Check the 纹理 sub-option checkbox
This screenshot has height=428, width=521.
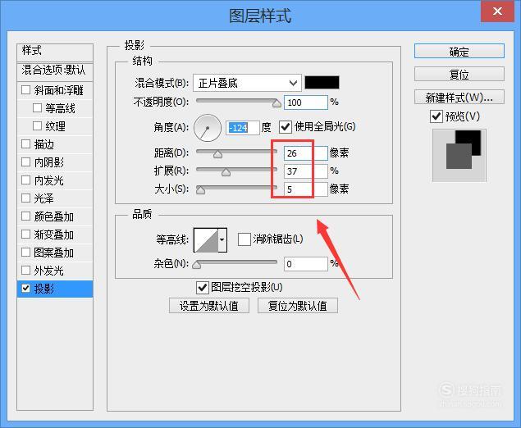(x=37, y=125)
